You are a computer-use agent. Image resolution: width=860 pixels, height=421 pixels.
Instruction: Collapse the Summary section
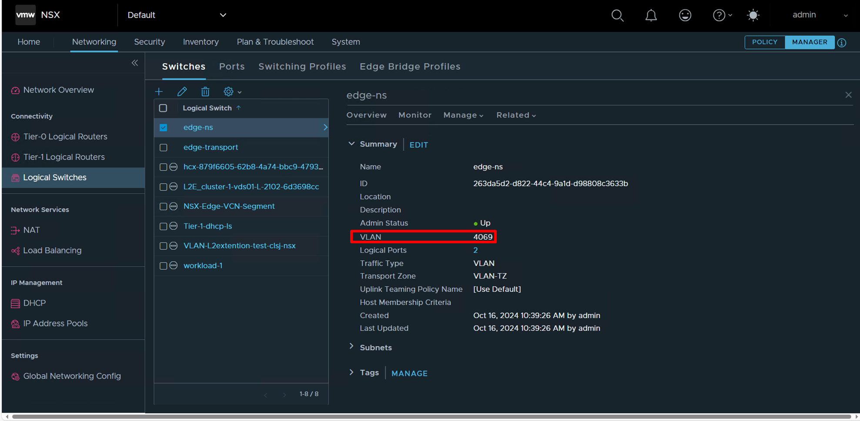pos(351,144)
